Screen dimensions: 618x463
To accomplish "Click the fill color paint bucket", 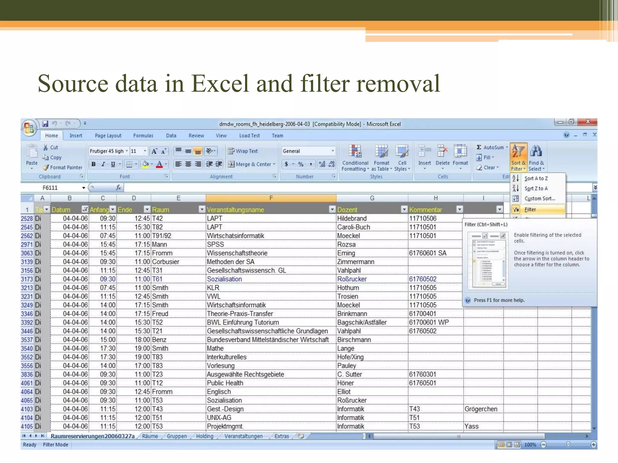I will [145, 164].
